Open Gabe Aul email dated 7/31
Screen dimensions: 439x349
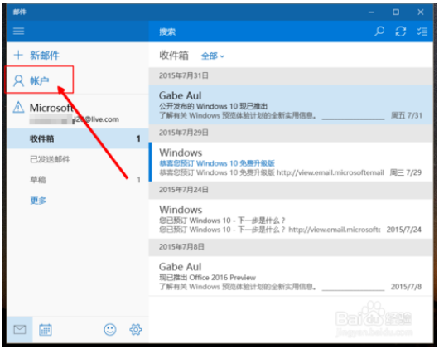pyautogui.click(x=291, y=105)
